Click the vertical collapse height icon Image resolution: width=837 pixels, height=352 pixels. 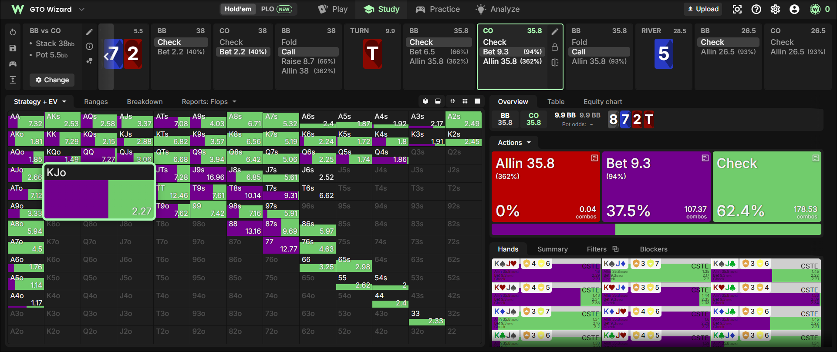13,80
